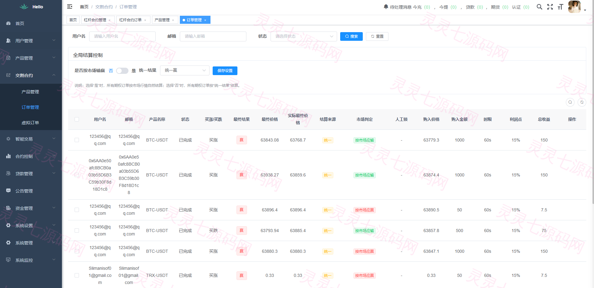
Task: Check the row with purchase price 63890.5
Action: click(x=77, y=210)
